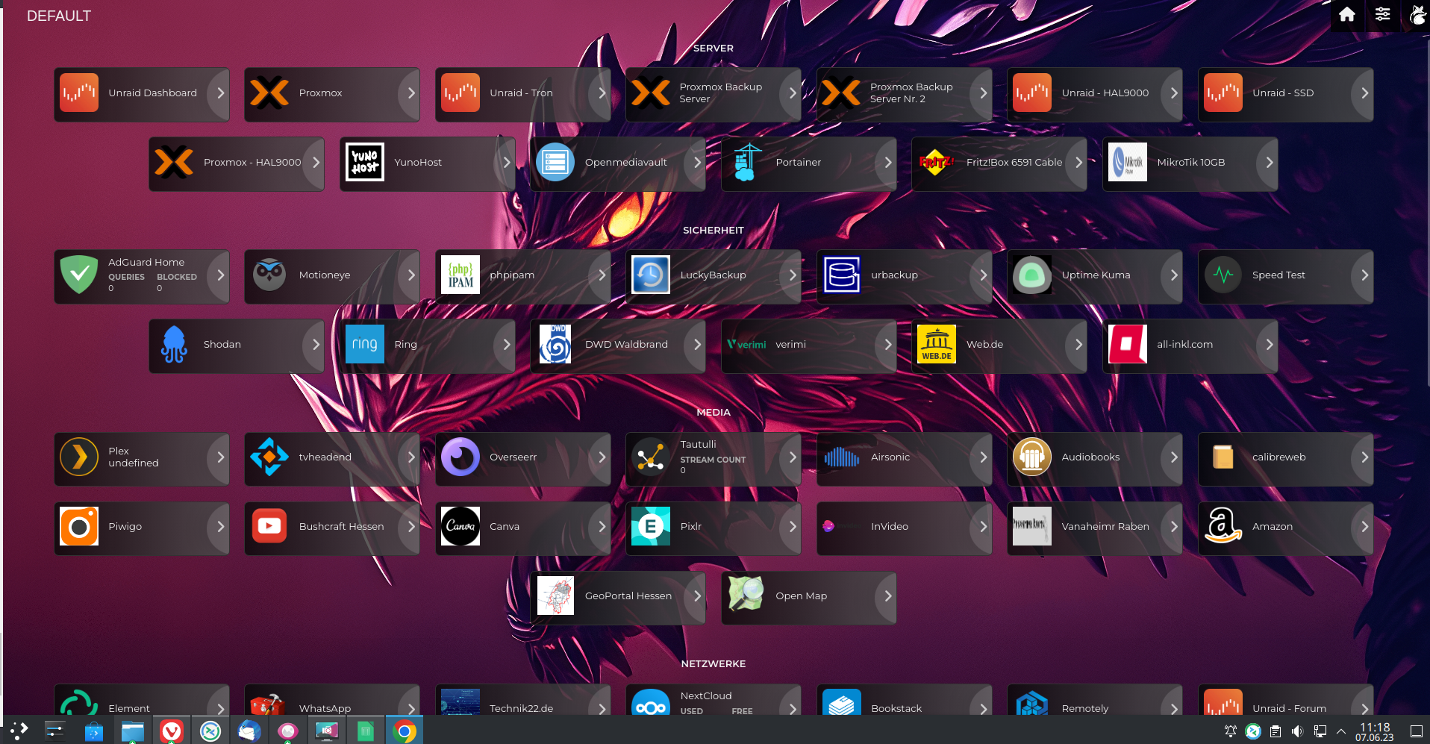Screen dimensions: 1430x744
Task: Click the volume icon in system tray
Action: click(x=1297, y=731)
